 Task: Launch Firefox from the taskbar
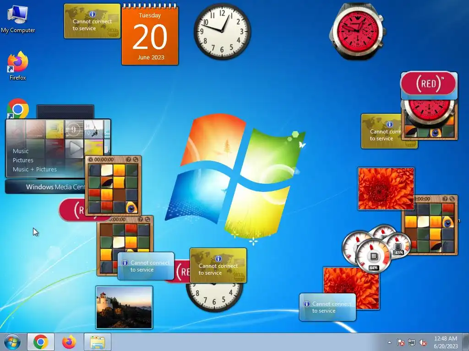click(69, 342)
